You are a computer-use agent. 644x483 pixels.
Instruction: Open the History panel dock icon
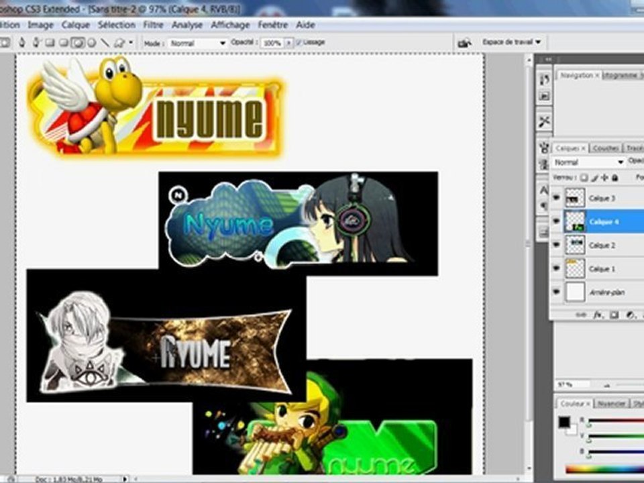click(544, 79)
